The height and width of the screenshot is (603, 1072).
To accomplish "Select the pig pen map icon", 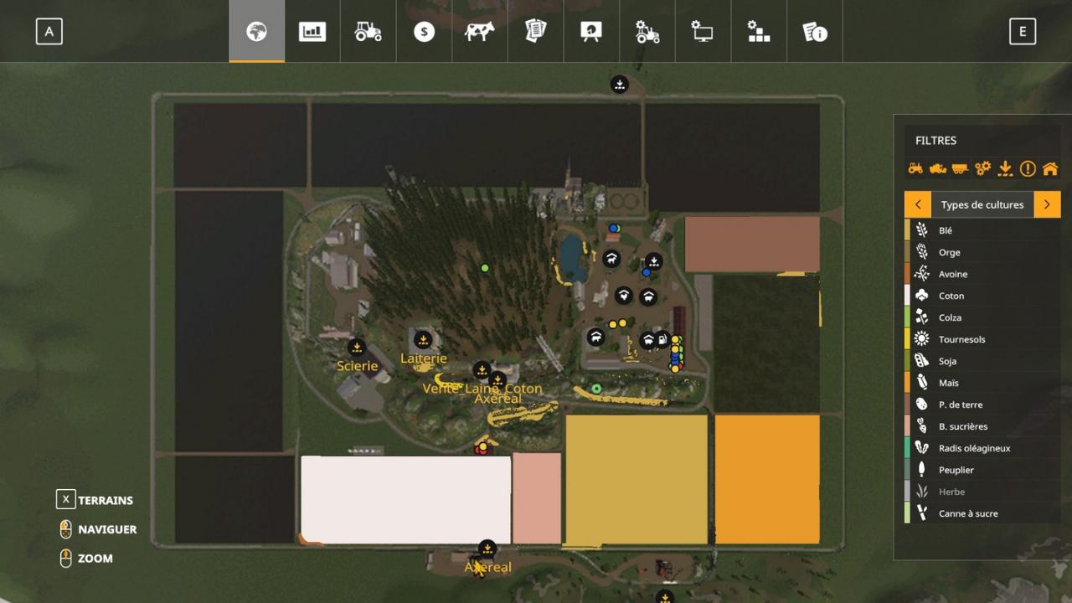I will coord(647,340).
